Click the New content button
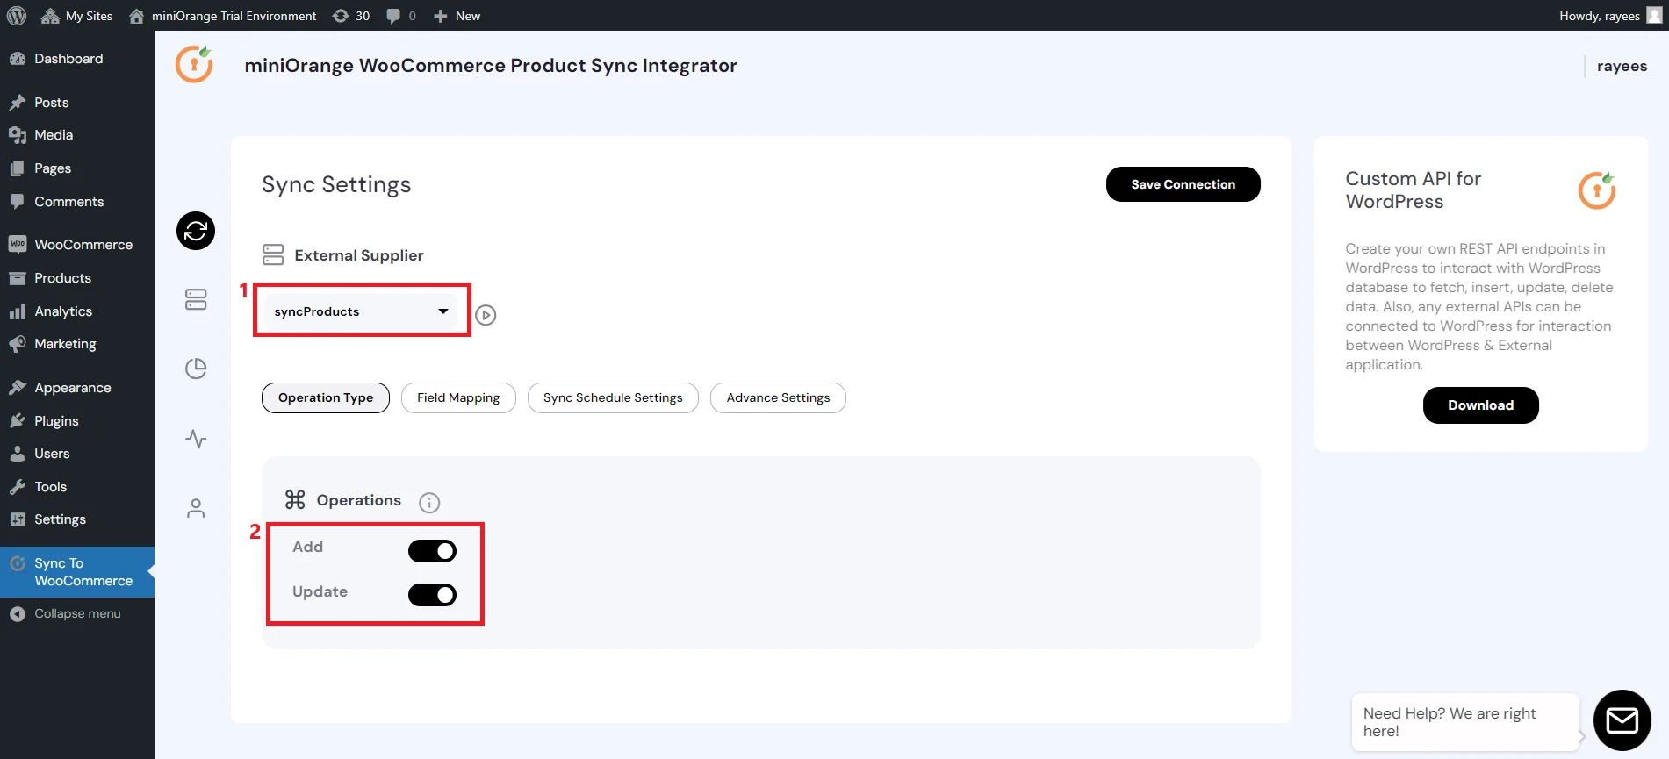Screen dimensions: 1669x759 point(457,16)
